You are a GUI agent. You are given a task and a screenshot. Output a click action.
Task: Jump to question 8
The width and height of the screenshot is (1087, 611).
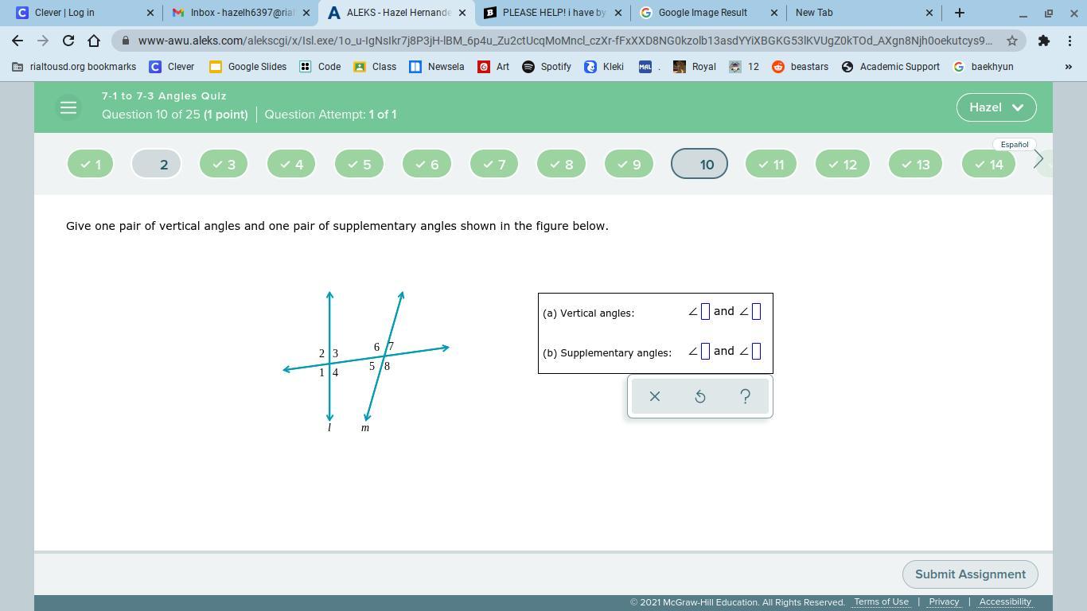point(561,165)
